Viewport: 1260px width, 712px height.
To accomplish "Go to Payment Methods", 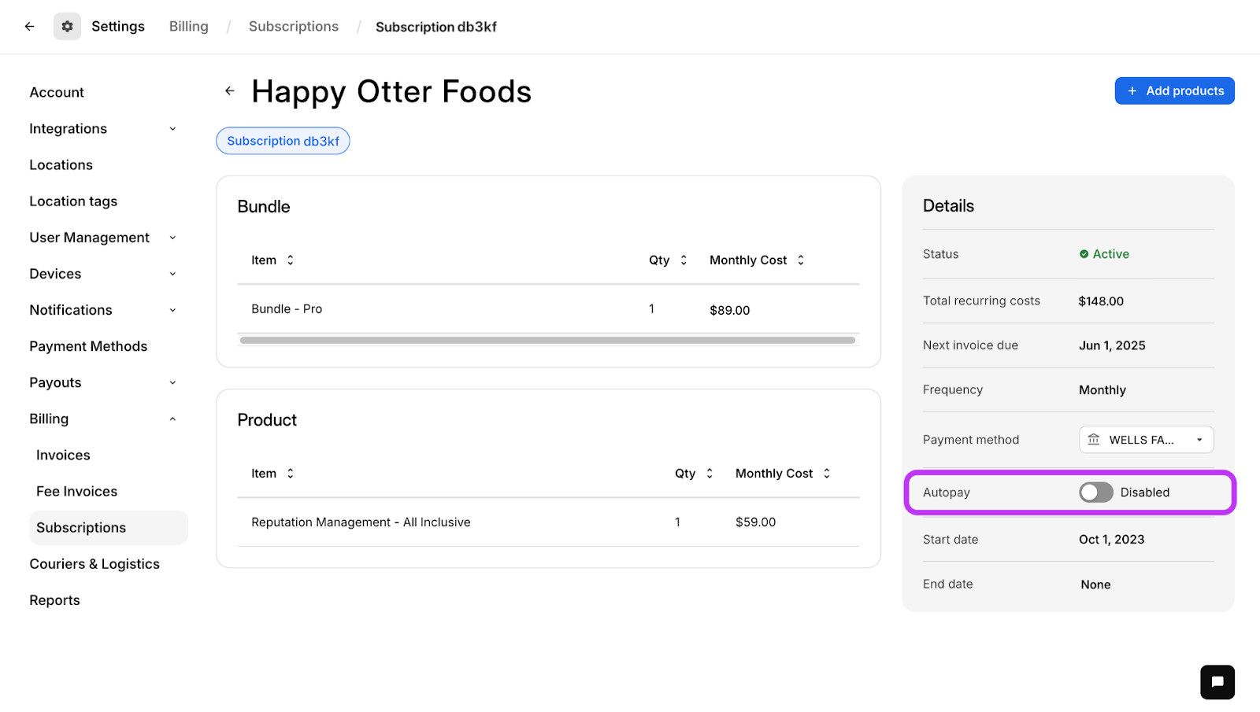I will (x=88, y=346).
